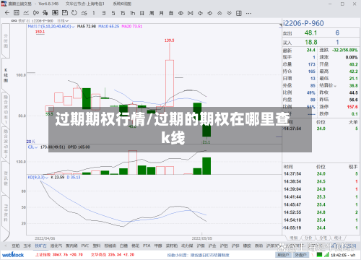361x260 pixels.
Task: Click the horizontal compress chart icon
Action: coord(191,13)
